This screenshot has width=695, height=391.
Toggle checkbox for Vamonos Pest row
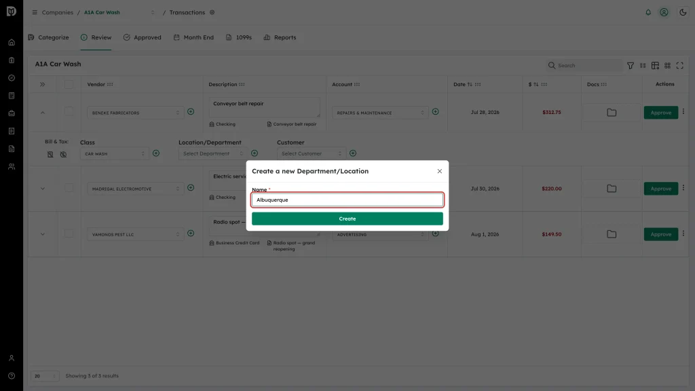(69, 234)
